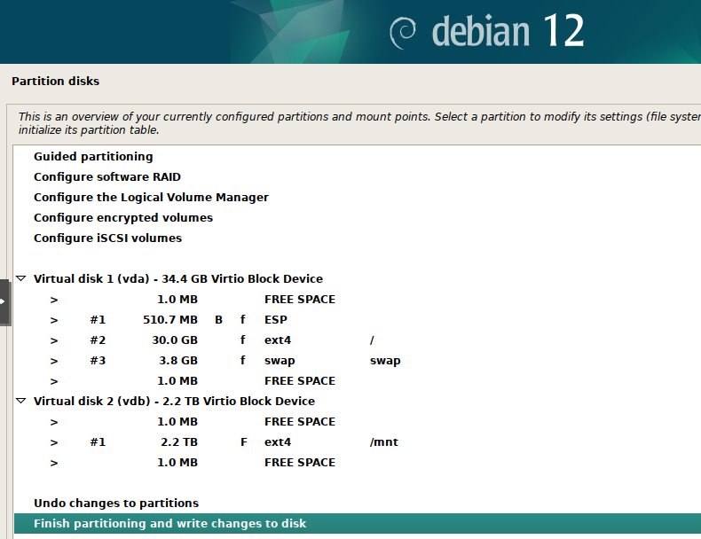
Task: Select Finish partitioning and write changes to disk
Action: (x=358, y=523)
